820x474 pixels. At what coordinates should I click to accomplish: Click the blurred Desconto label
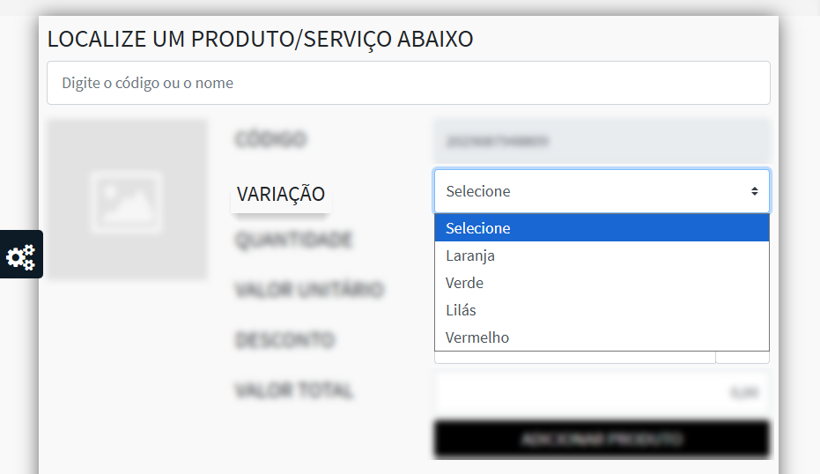point(285,339)
